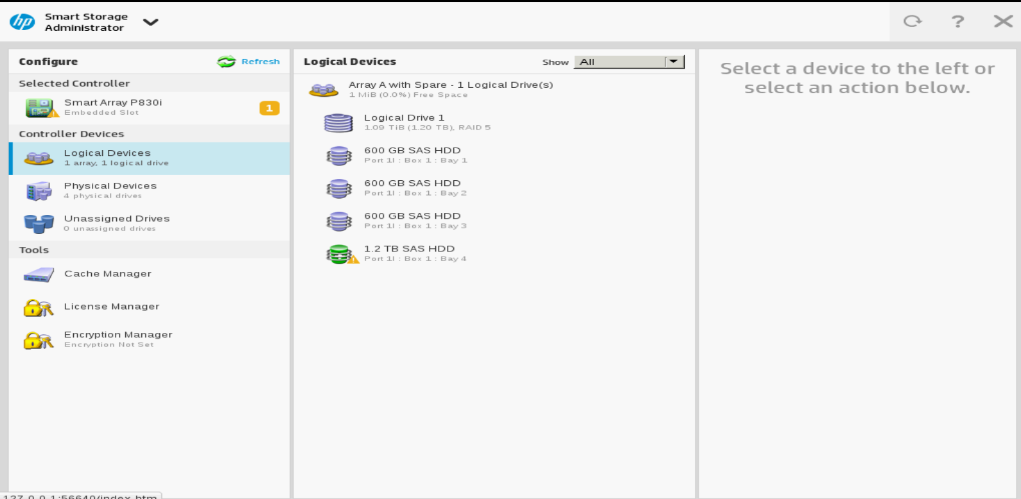The image size is (1021, 499).
Task: Select the 600 GB SAS HDD in Bay 2
Action: (x=494, y=188)
